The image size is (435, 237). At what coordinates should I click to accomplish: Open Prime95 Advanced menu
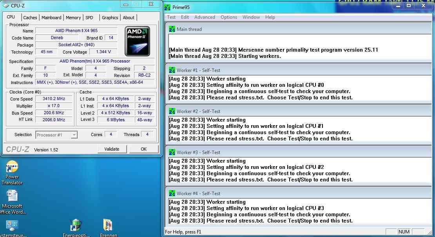[205, 17]
